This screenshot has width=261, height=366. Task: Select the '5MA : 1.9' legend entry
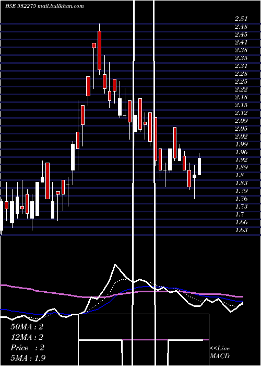[28, 358]
